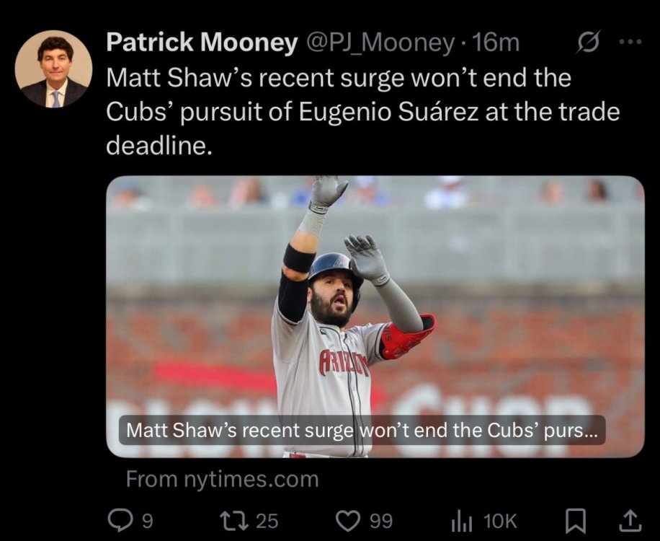Click the reply count of 9
This screenshot has height=541, width=660.
pyautogui.click(x=146, y=520)
